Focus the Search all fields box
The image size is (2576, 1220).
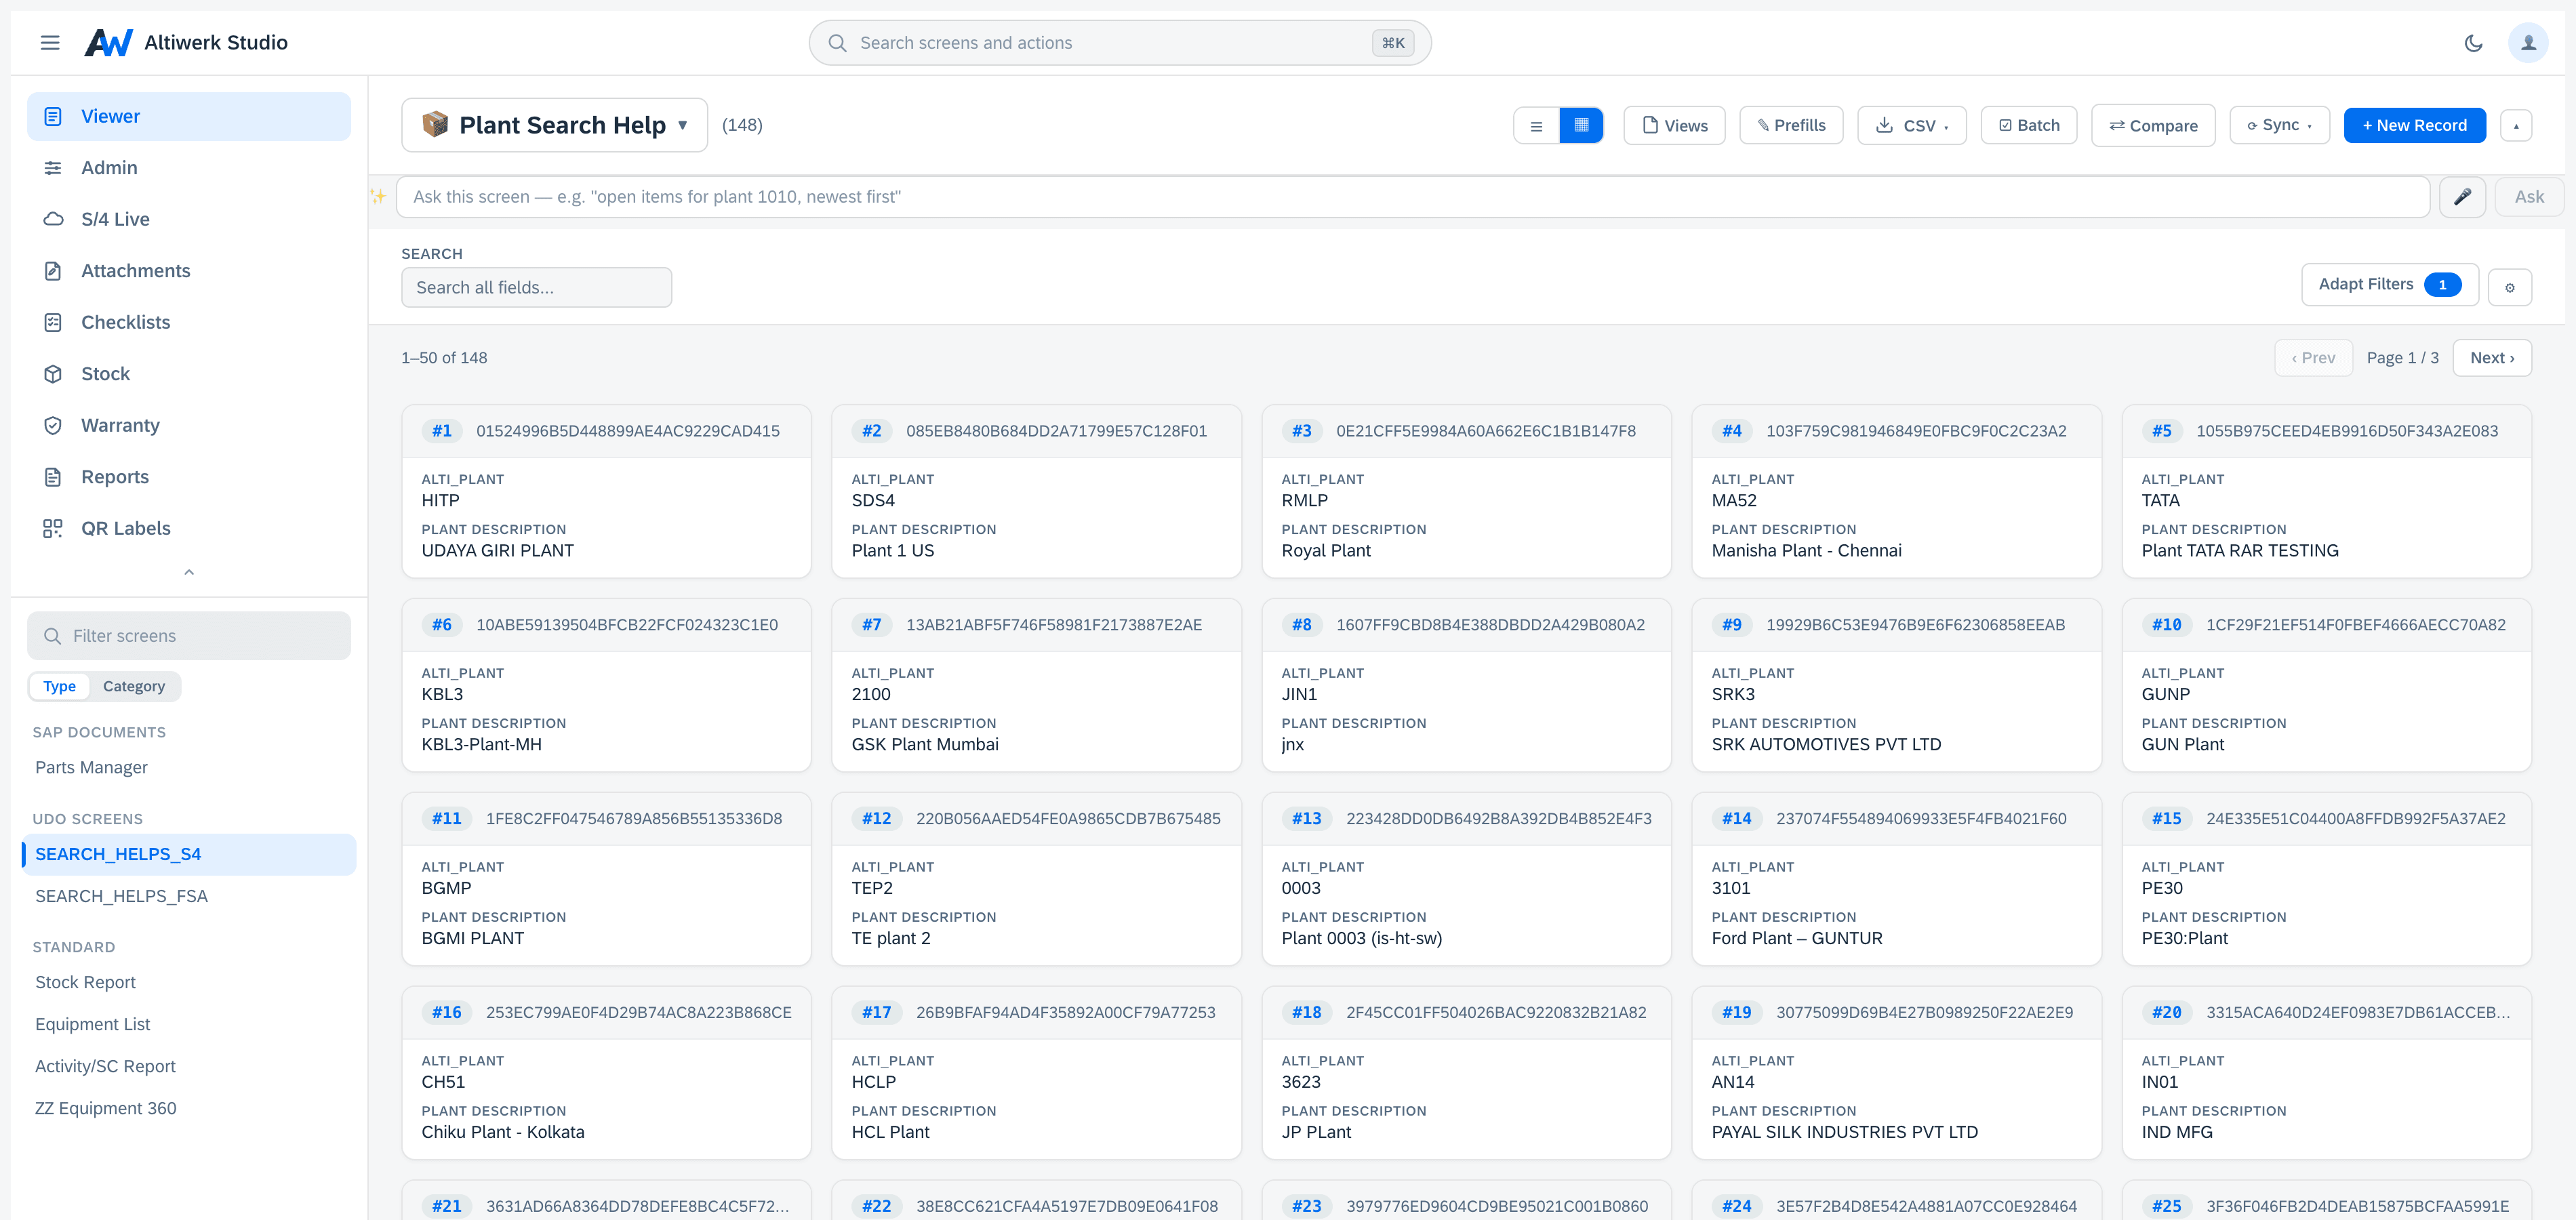pos(536,288)
